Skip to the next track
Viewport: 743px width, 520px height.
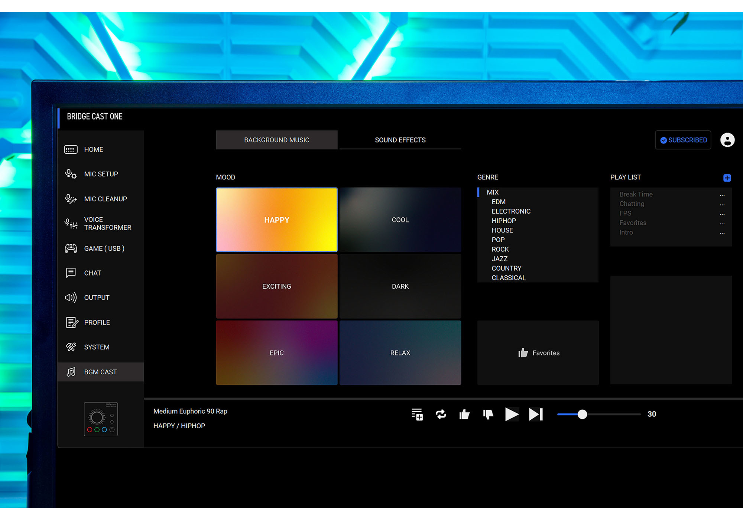536,414
